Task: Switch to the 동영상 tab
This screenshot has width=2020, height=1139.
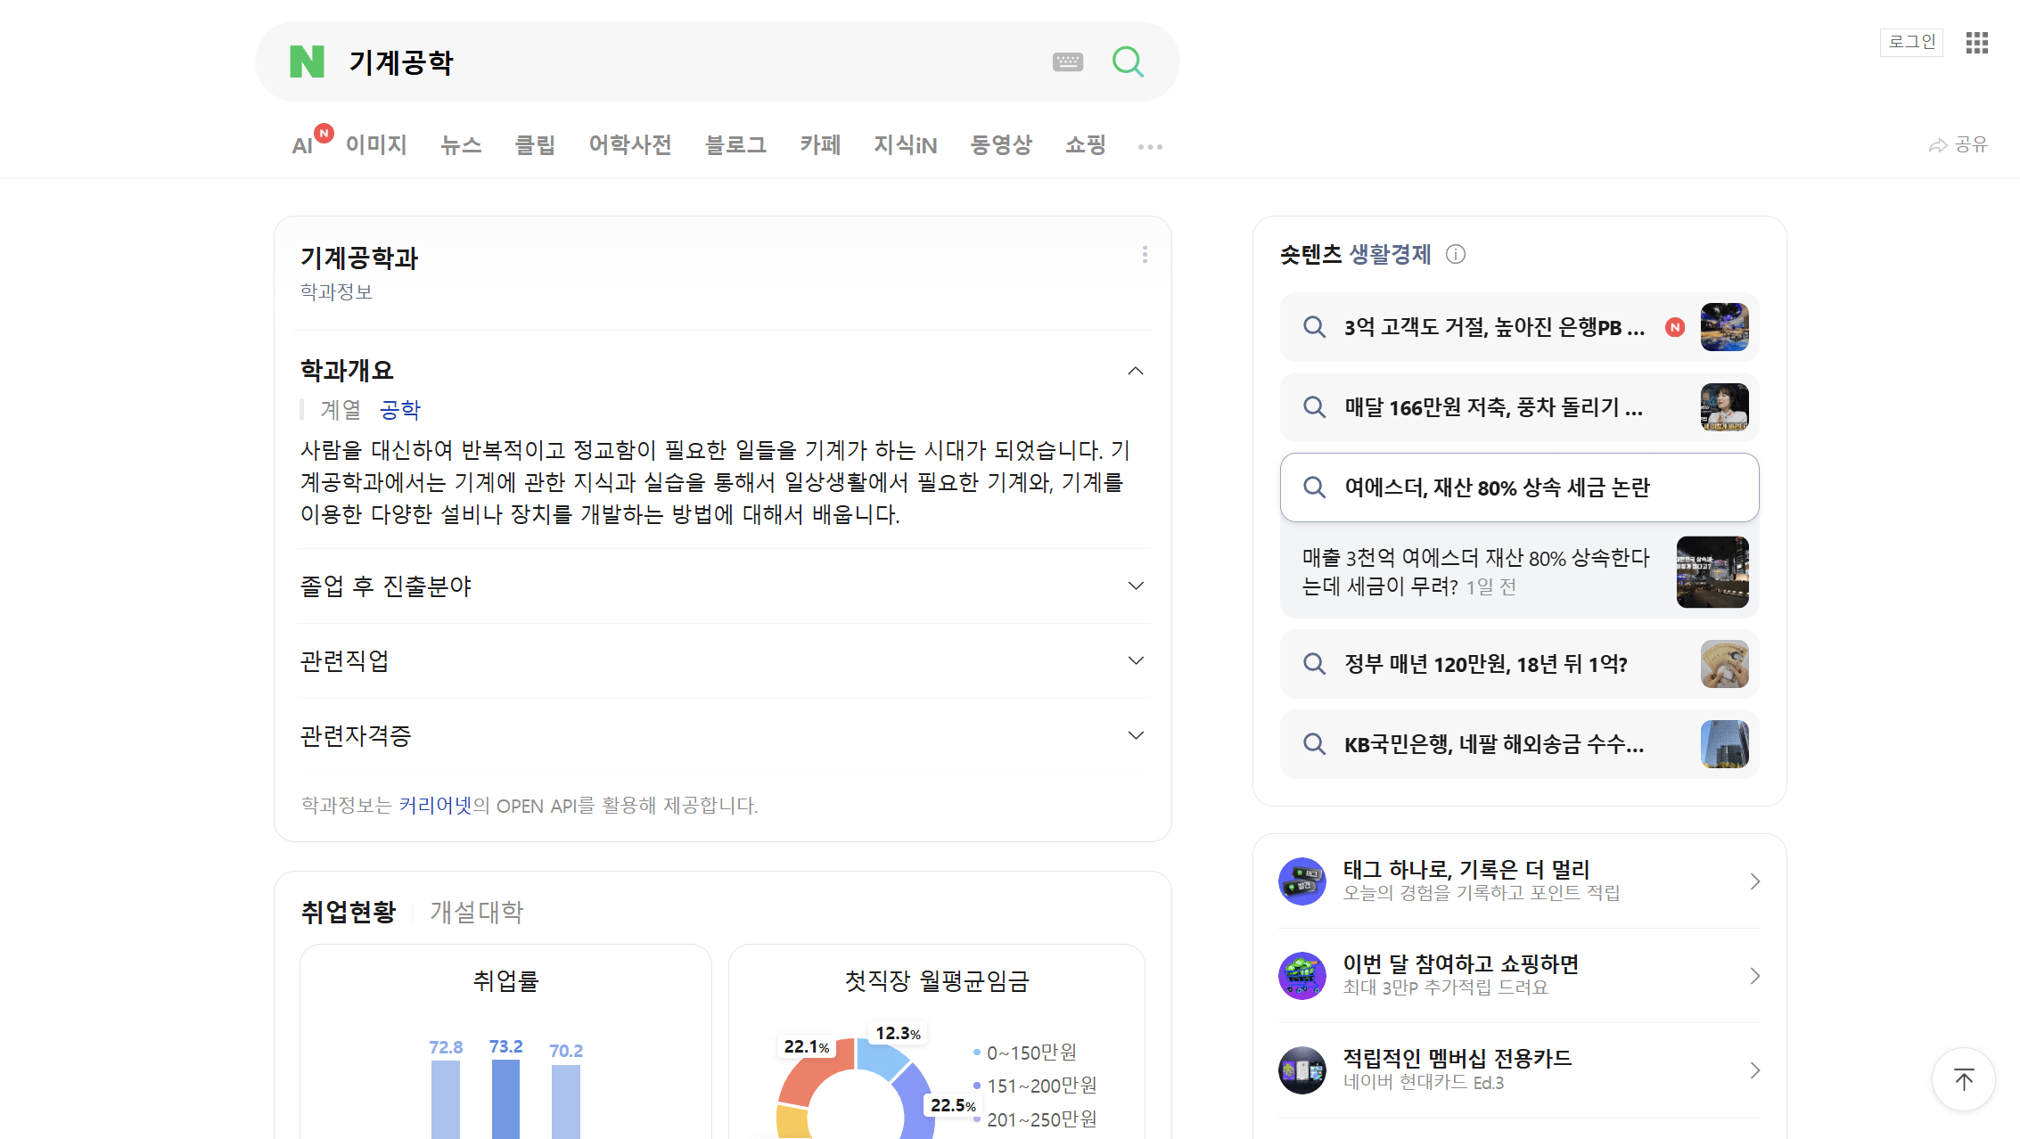Action: pos(1001,144)
